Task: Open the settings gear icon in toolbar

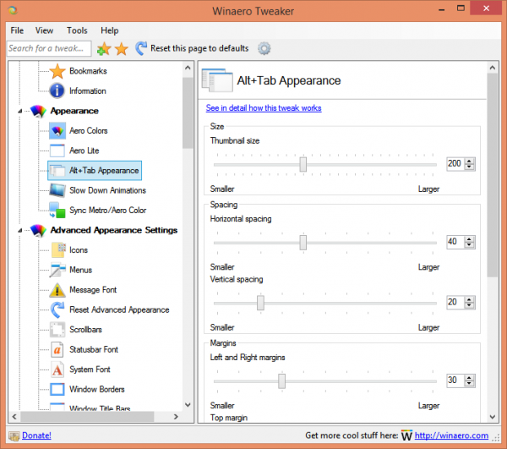Action: (264, 48)
